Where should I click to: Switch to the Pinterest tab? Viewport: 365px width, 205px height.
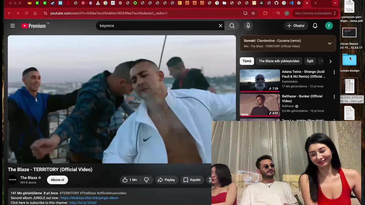(x=83, y=3)
